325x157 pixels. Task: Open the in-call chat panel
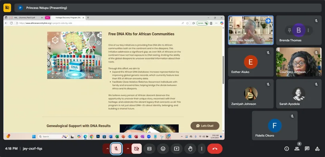307,149
